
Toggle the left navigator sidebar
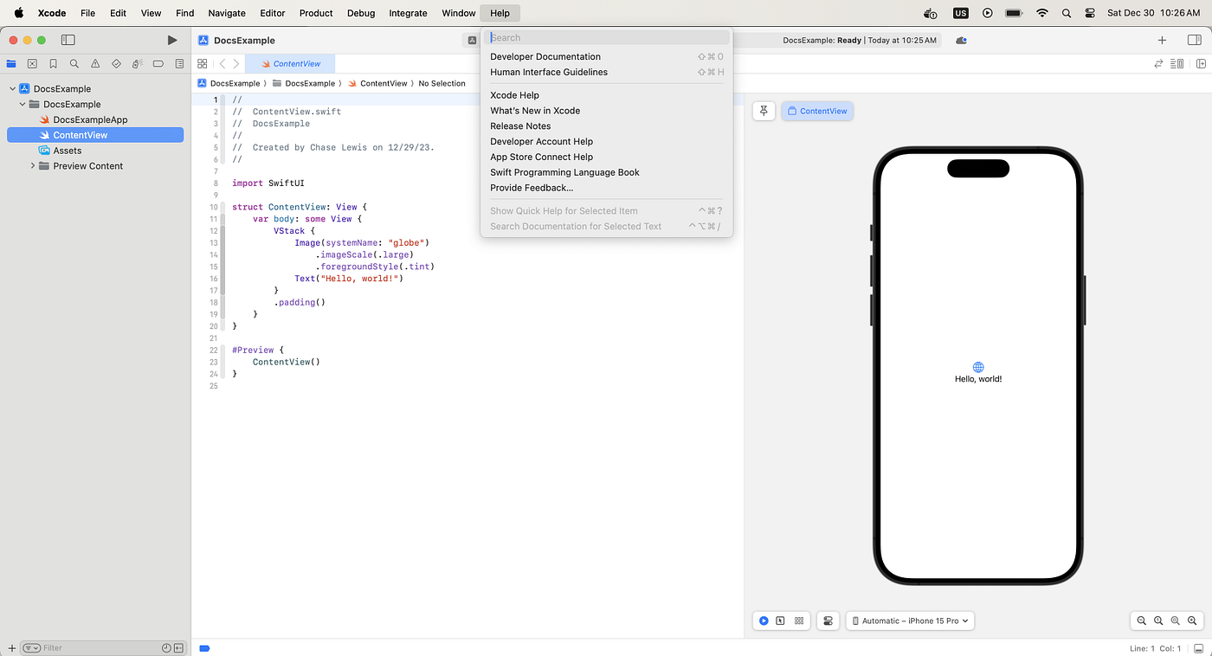pos(68,40)
